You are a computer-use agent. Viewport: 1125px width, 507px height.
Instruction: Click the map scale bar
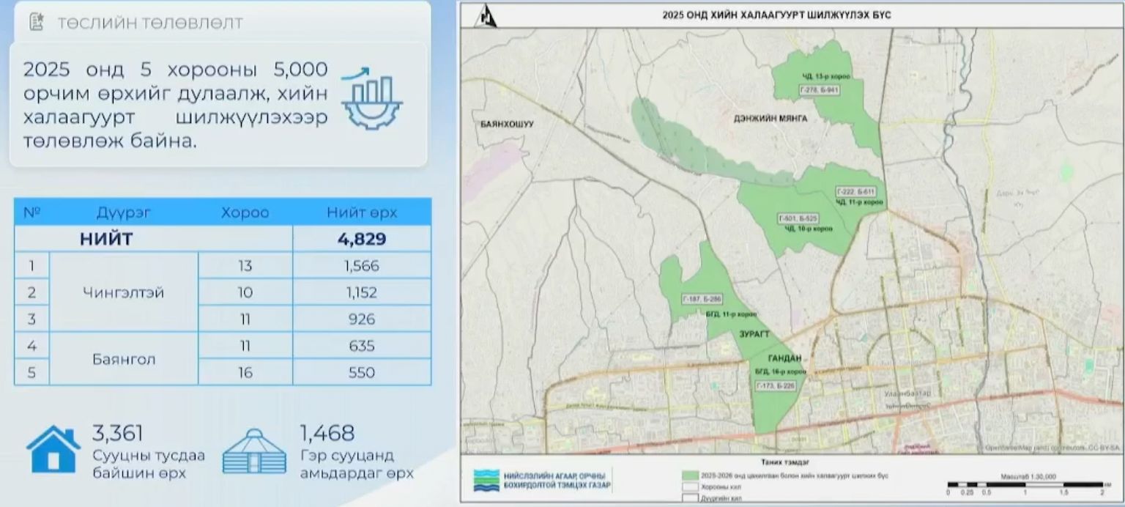tap(1024, 484)
